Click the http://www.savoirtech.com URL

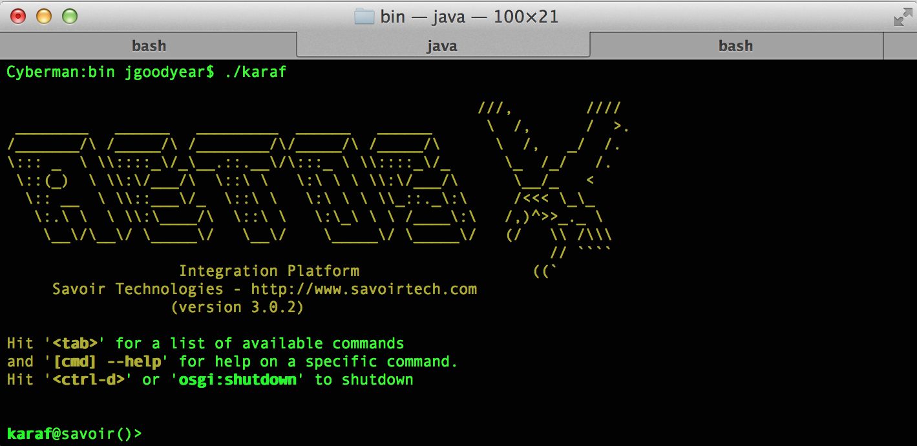click(364, 289)
